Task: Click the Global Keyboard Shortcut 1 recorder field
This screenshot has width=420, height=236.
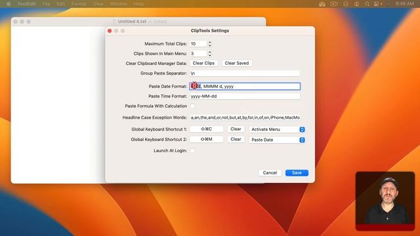Action: (x=206, y=129)
